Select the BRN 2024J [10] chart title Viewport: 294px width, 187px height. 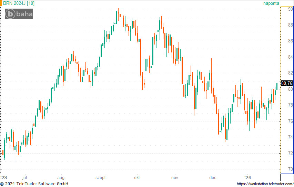[x=19, y=3]
